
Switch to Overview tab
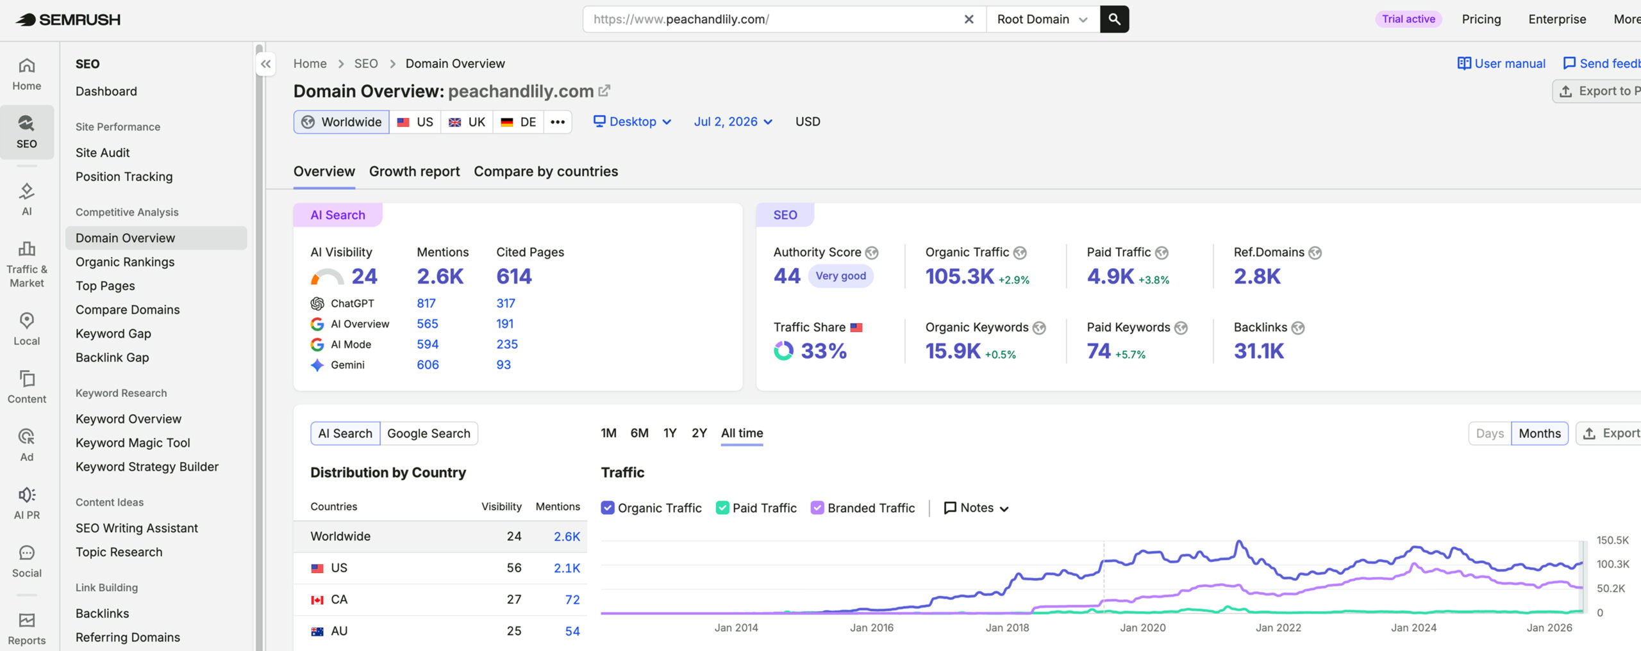coord(324,172)
